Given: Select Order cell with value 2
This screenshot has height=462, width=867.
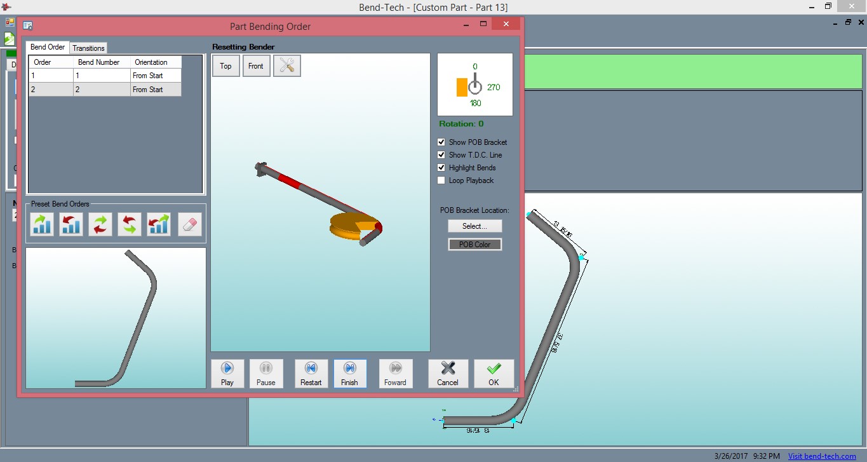Looking at the screenshot, I should 51,90.
